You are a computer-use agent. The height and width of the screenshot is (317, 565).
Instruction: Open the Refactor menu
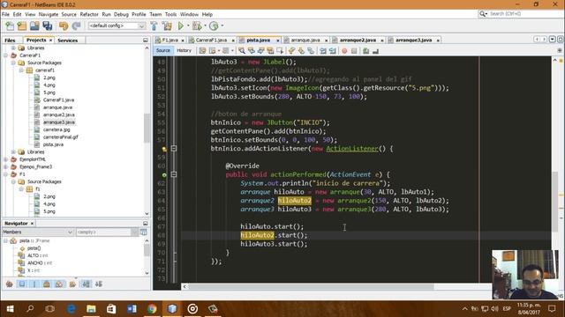pyautogui.click(x=89, y=14)
